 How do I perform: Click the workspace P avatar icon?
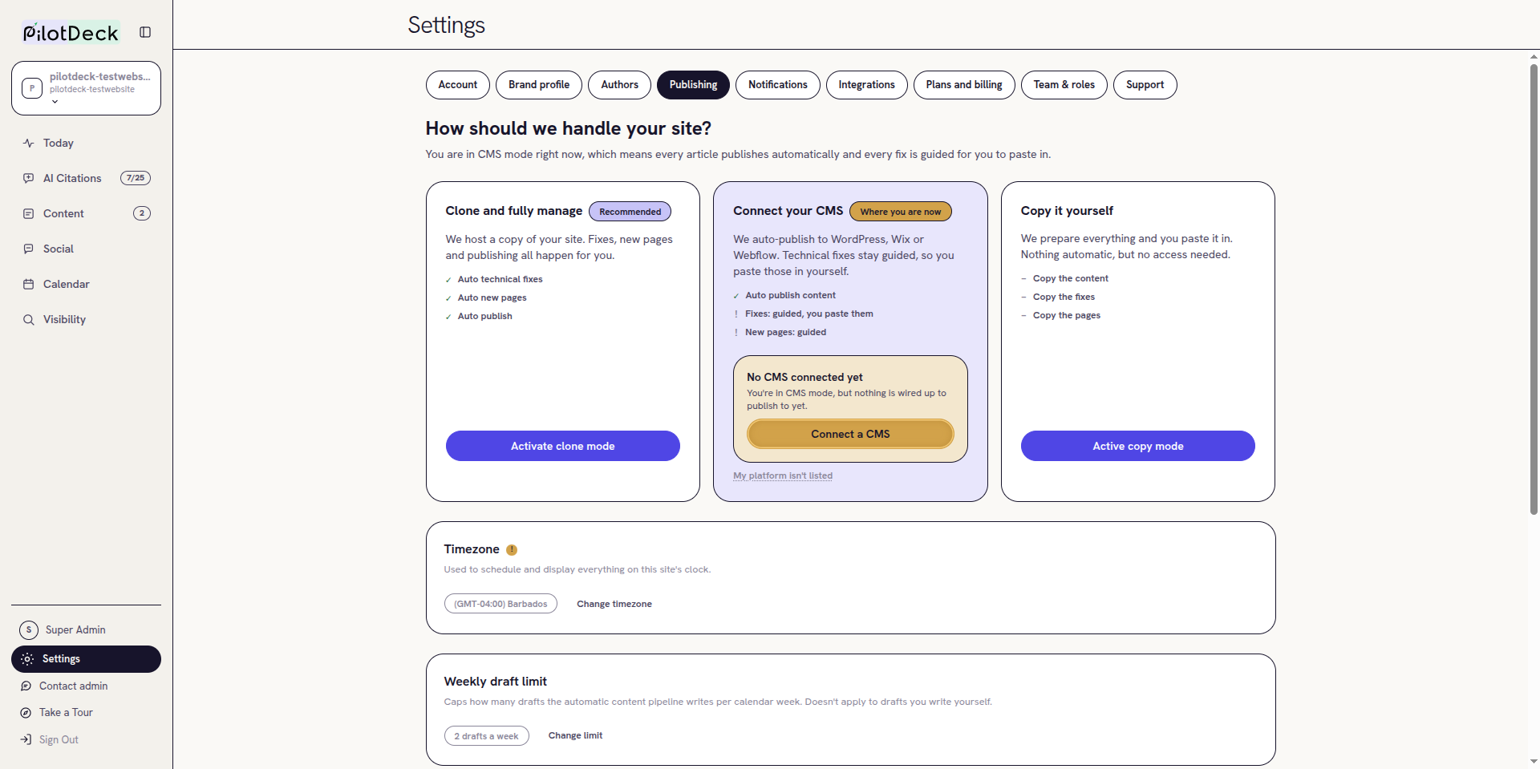point(32,88)
